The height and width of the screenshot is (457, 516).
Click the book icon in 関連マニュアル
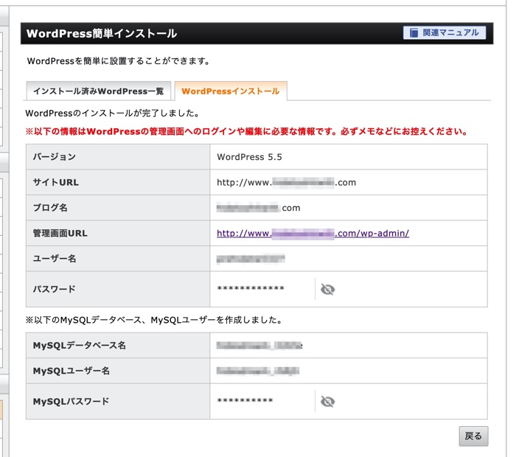414,33
